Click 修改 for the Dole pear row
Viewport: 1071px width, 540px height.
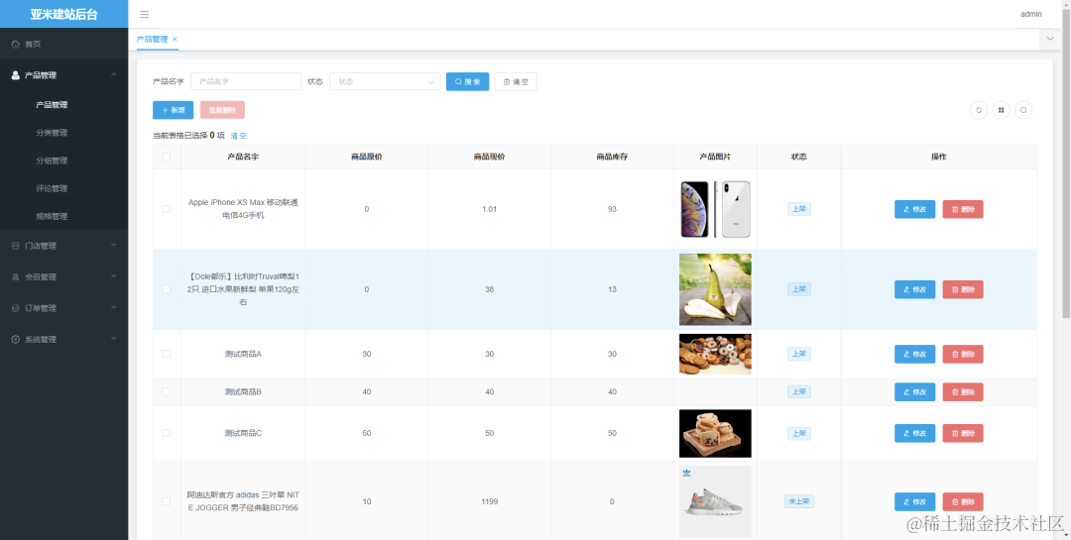[914, 289]
